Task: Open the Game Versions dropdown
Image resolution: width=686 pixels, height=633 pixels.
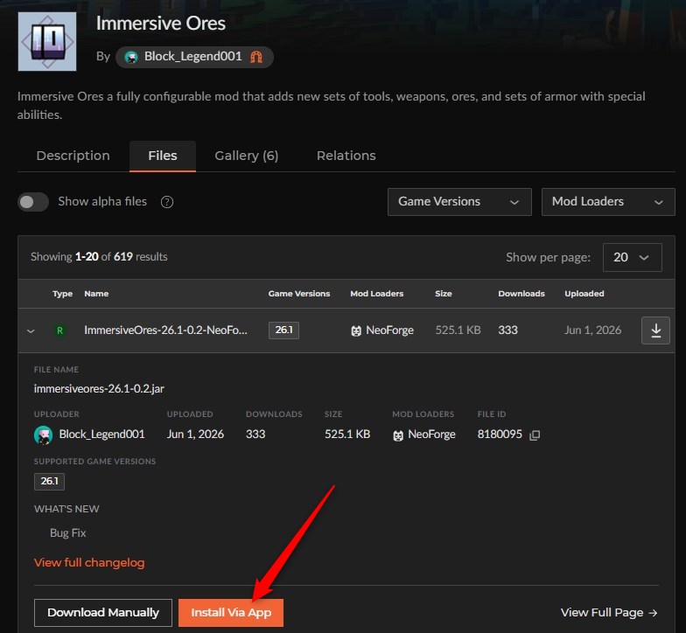Action: pos(459,202)
